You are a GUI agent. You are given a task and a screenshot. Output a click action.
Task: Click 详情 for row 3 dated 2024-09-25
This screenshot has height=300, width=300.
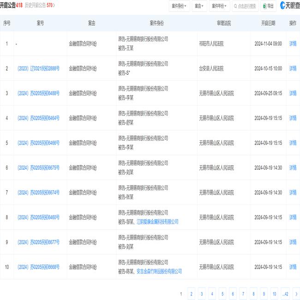pyautogui.click(x=293, y=93)
